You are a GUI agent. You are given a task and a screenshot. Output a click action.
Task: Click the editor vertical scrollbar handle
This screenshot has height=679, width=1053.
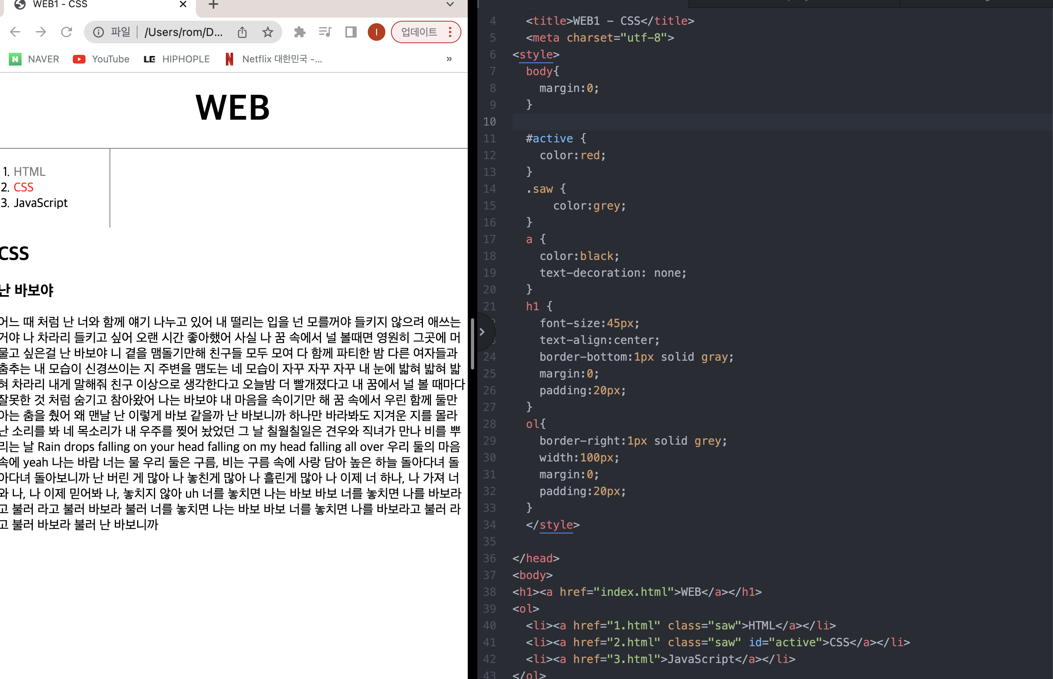[x=473, y=343]
